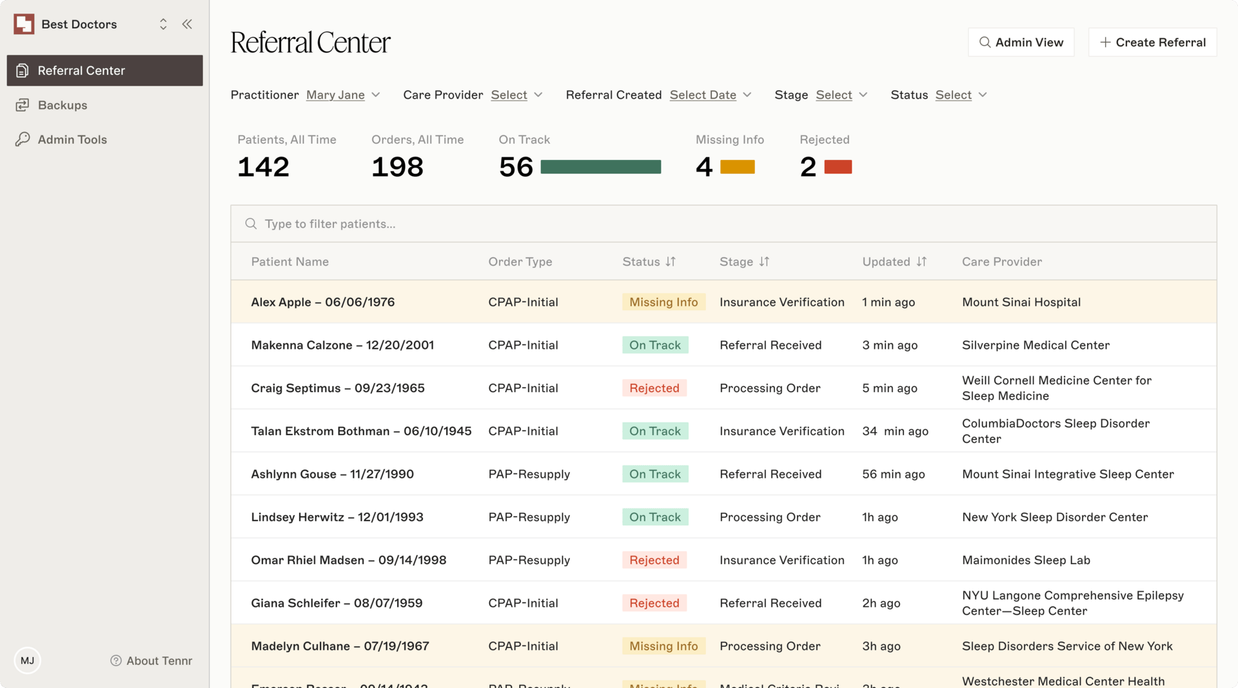1238x688 pixels.
Task: Open the Status filter dropdown
Action: point(961,95)
